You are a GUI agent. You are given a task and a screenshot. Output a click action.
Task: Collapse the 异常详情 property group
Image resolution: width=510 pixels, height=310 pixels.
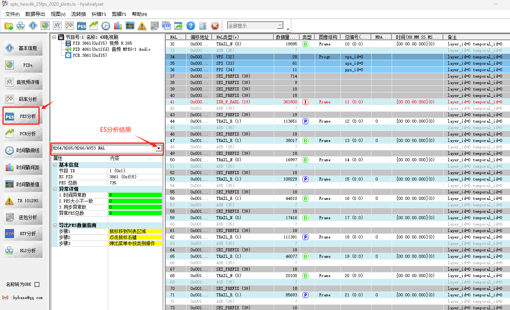click(55, 189)
